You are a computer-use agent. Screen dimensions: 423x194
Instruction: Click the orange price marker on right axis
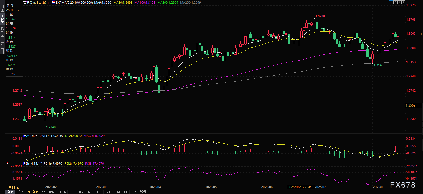(421, 34)
